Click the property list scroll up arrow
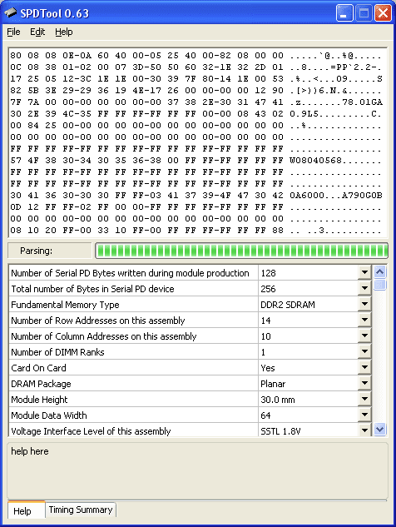The height and width of the screenshot is (527, 396). tap(380, 271)
